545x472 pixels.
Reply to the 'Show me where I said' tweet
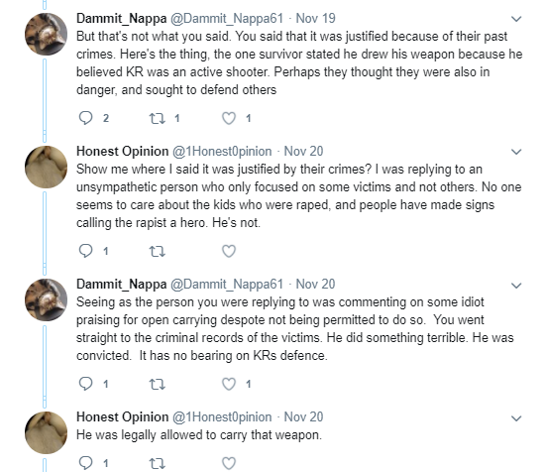[85, 251]
